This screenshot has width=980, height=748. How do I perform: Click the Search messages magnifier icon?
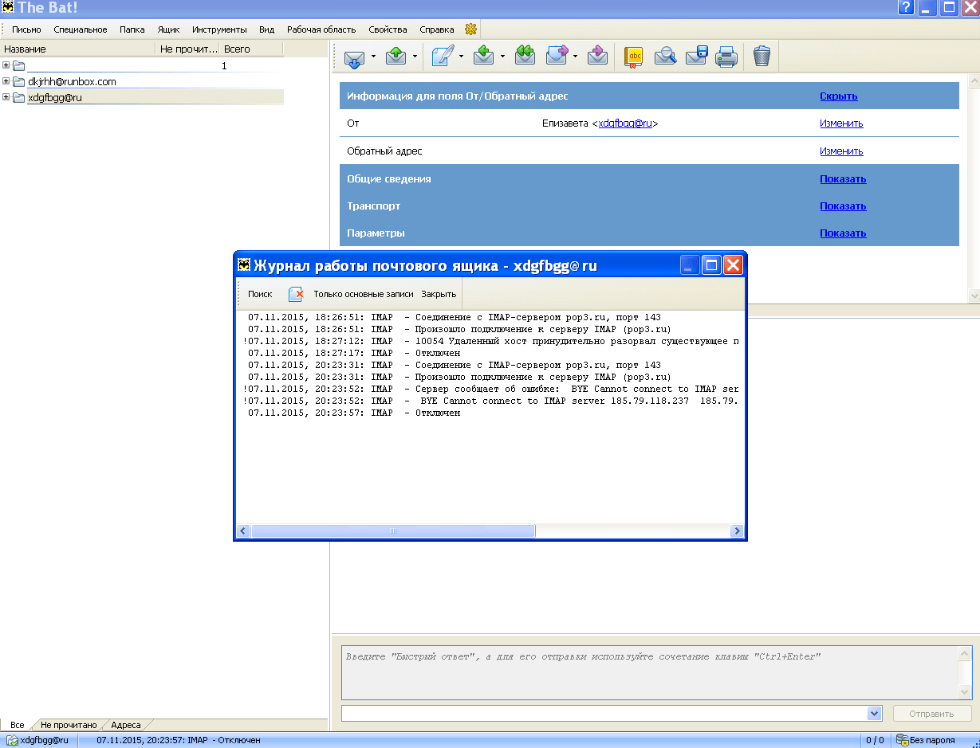(665, 57)
